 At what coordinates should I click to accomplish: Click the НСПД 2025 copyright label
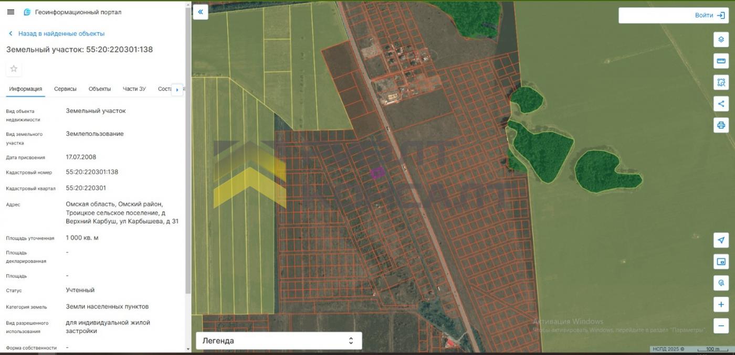pyautogui.click(x=668, y=349)
